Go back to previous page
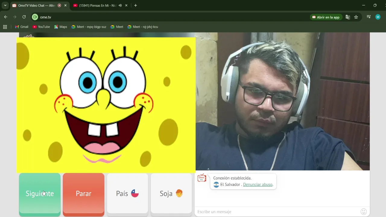This screenshot has width=386, height=217. pos(6,17)
